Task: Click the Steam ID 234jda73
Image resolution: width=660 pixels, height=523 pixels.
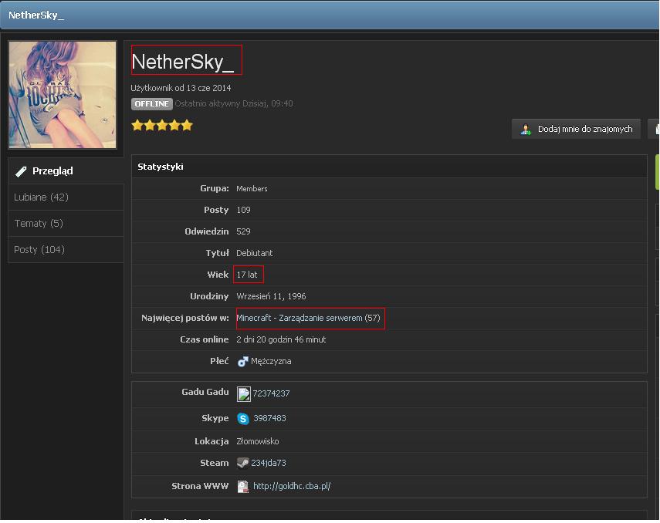Action: tap(269, 463)
